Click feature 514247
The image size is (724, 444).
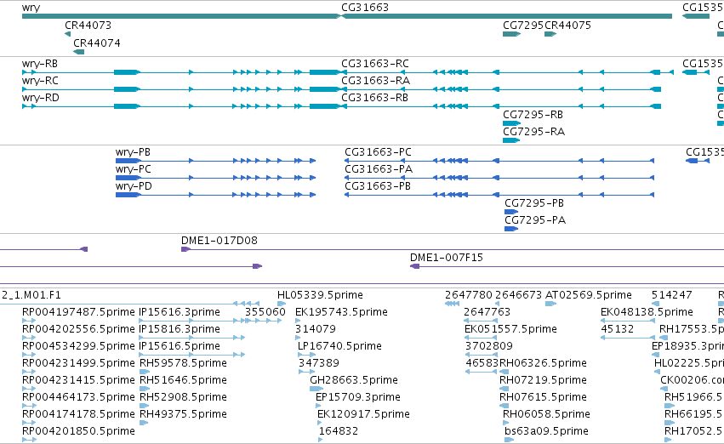pos(672,295)
